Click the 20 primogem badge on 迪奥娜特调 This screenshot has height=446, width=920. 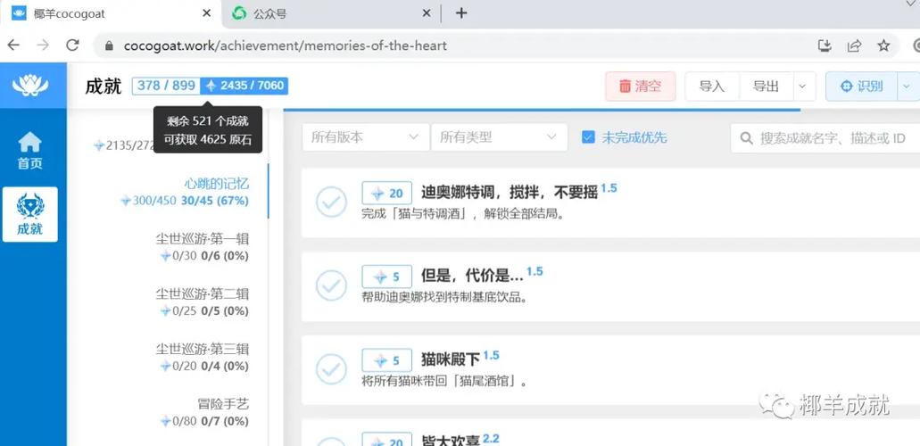coord(386,193)
